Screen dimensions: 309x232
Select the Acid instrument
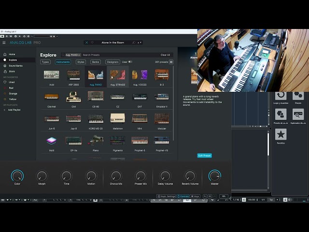[x=52, y=77]
